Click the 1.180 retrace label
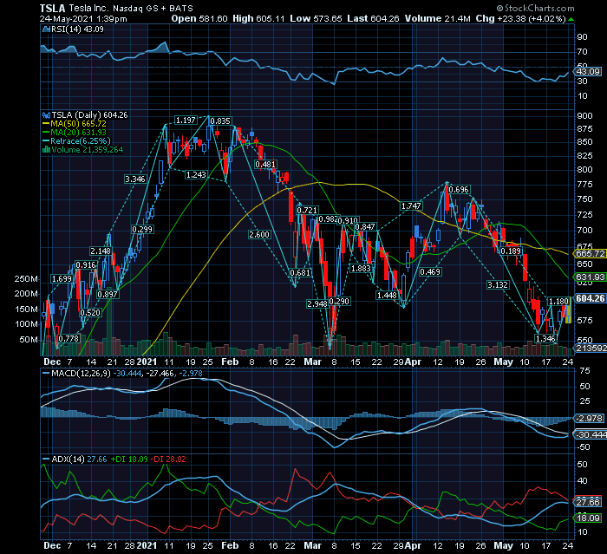 (x=558, y=301)
